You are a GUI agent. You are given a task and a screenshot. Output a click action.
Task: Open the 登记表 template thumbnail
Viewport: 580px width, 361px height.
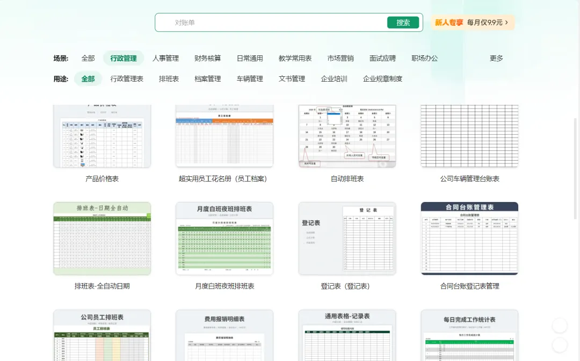347,238
